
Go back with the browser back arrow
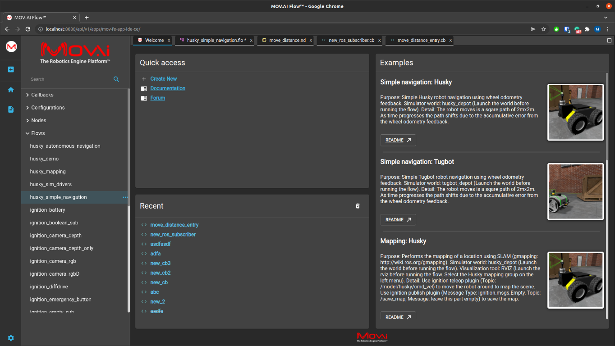[7, 29]
